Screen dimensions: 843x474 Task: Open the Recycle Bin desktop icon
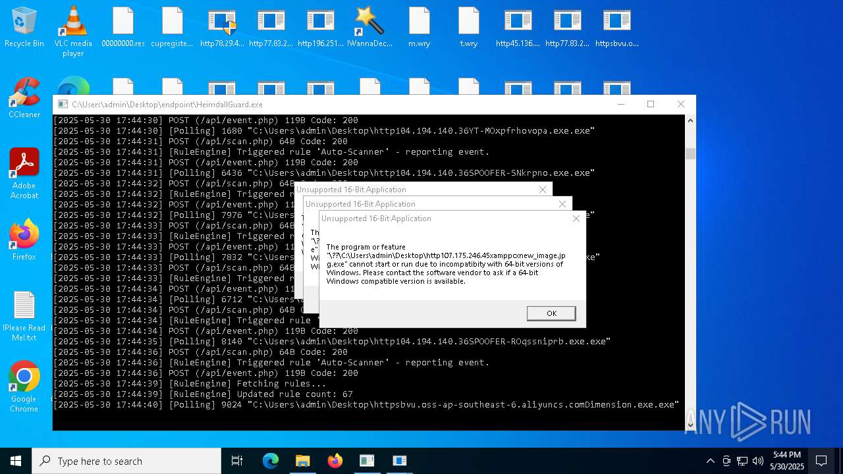(x=24, y=28)
